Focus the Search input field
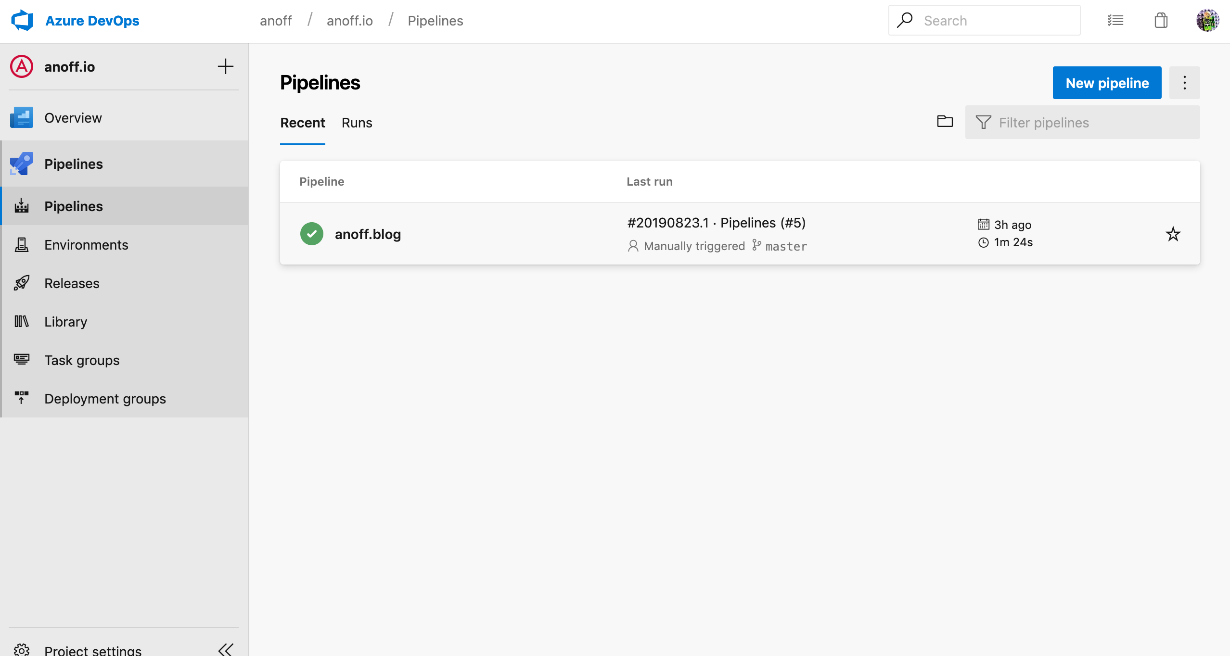The width and height of the screenshot is (1230, 656). pos(984,20)
